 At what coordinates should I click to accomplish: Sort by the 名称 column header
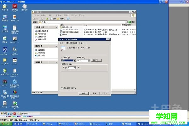coord(71,25)
